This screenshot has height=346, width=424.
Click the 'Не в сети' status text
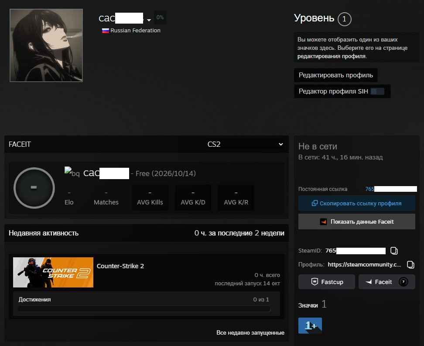tap(318, 146)
